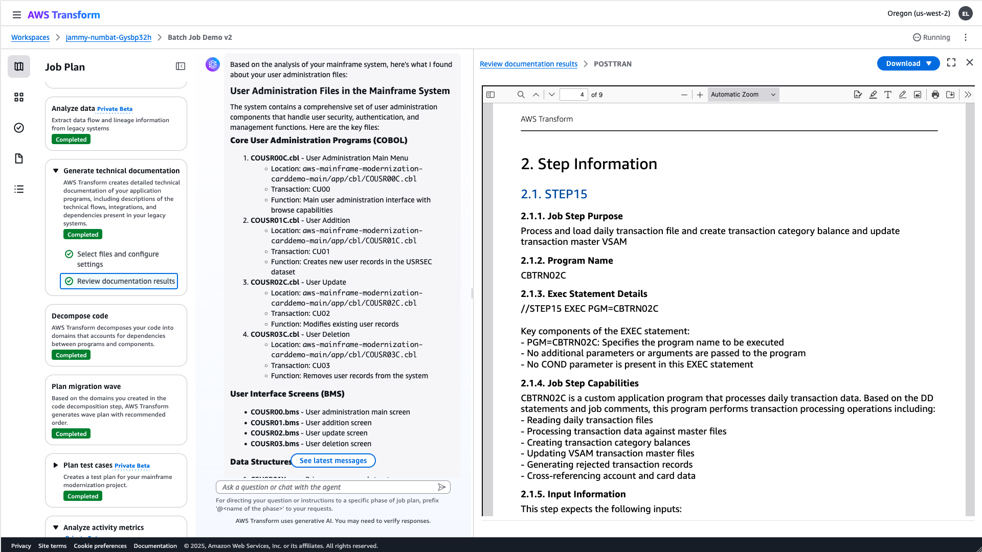Toggle the PDF sidebar panel
The width and height of the screenshot is (982, 552).
click(490, 95)
